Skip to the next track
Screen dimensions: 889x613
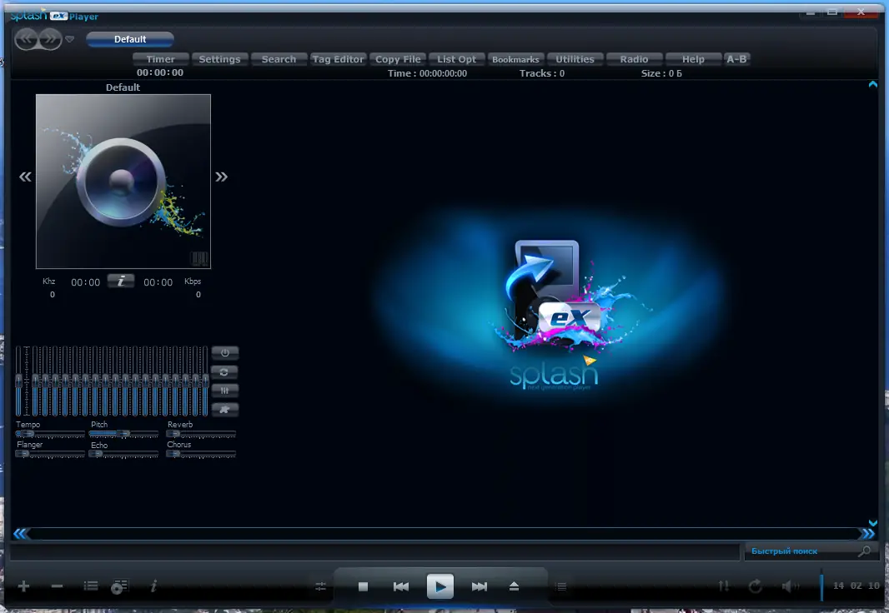point(479,587)
